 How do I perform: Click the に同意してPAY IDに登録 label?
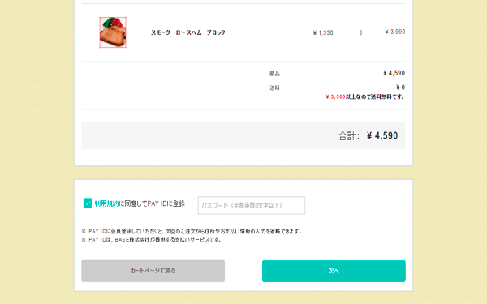pos(152,203)
